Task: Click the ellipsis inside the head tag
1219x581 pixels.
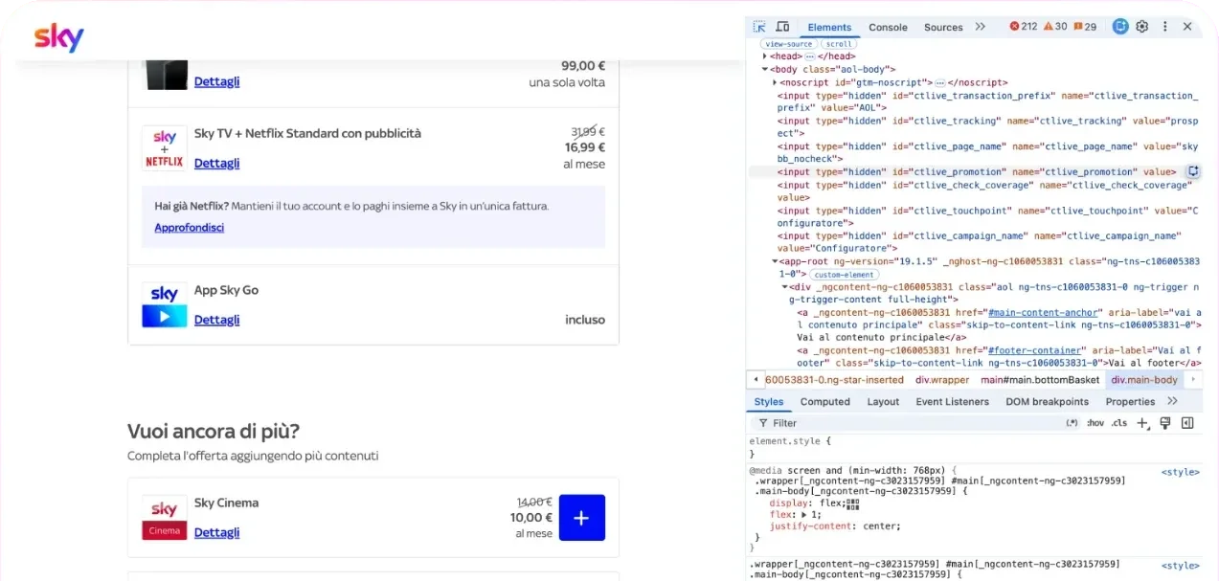Action: (809, 56)
